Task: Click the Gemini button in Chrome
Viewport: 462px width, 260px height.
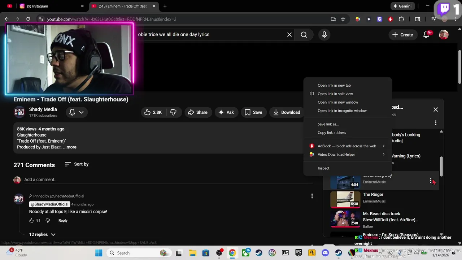Action: tap(402, 6)
